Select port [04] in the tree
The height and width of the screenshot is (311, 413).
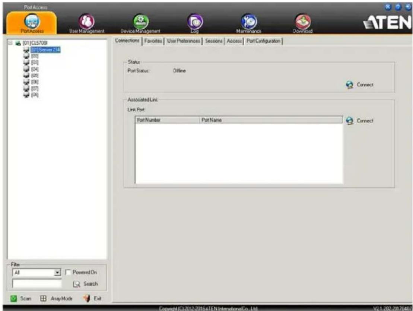[35, 69]
